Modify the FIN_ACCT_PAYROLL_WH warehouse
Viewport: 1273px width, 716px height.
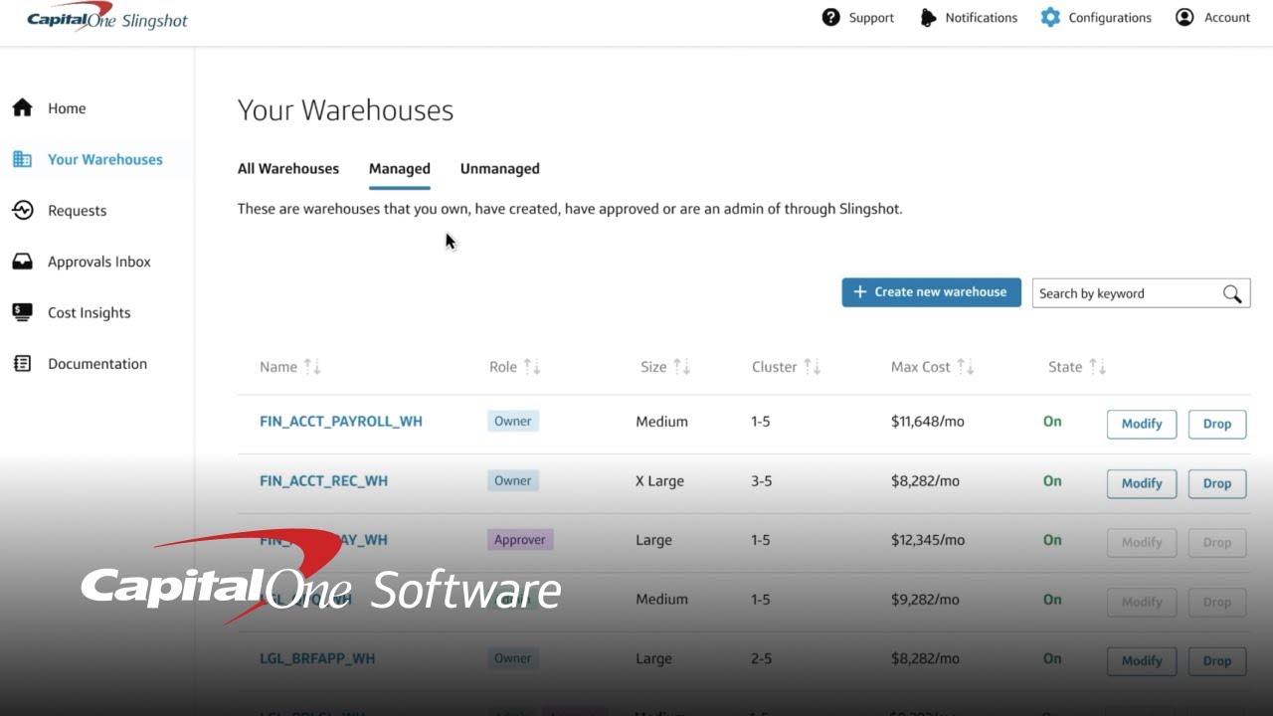[1142, 424]
